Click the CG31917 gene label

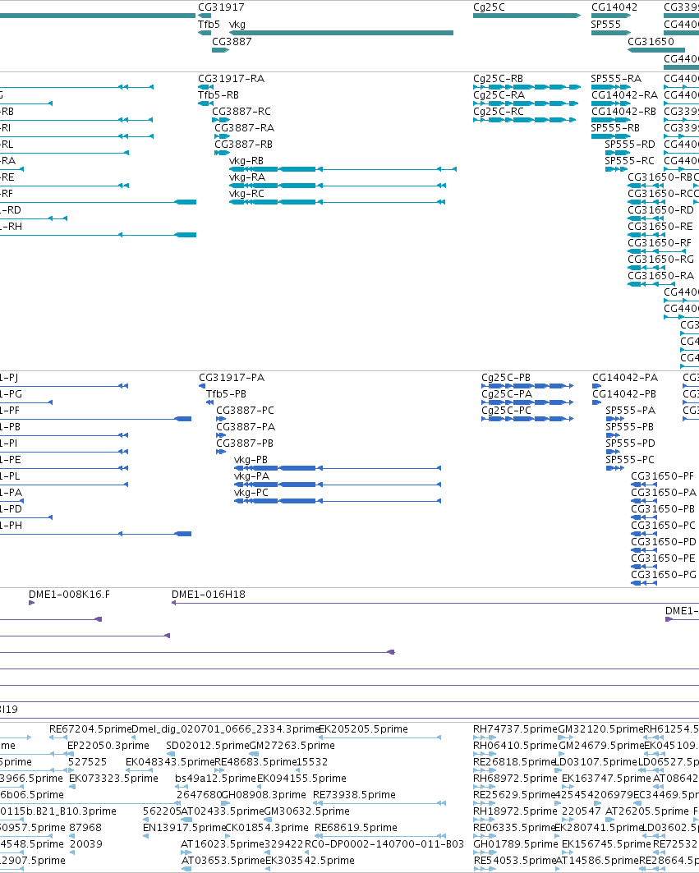[x=221, y=7]
